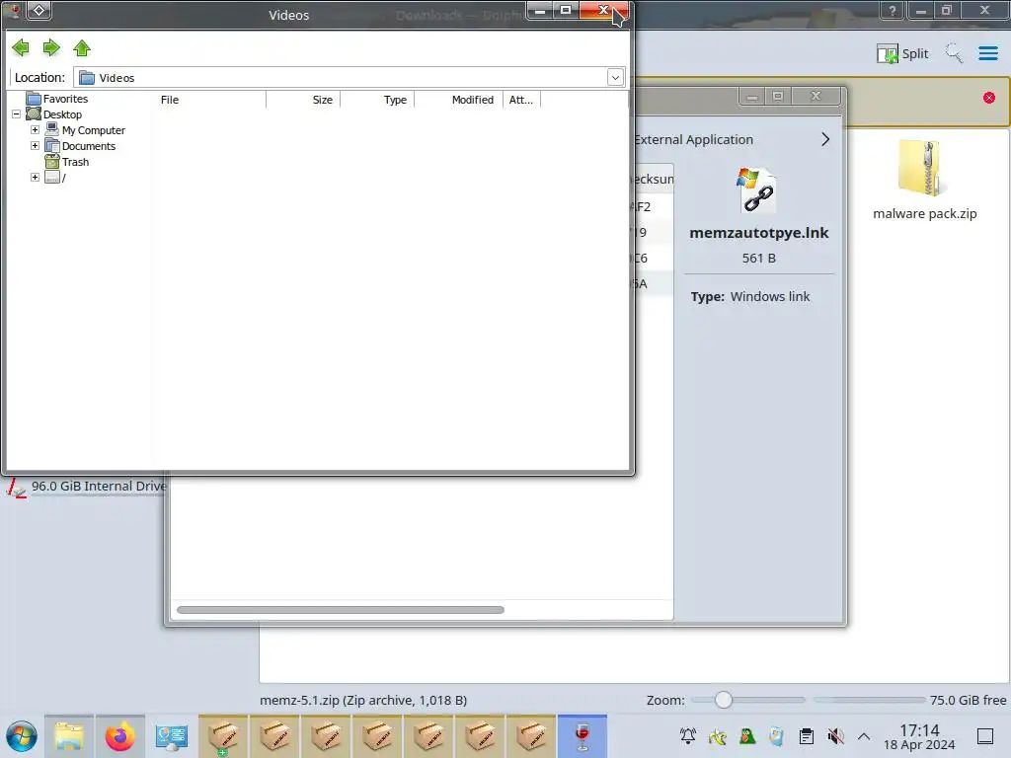Open the Location combo box dropdown arrow
Screen dimensions: 1011x758
point(615,77)
